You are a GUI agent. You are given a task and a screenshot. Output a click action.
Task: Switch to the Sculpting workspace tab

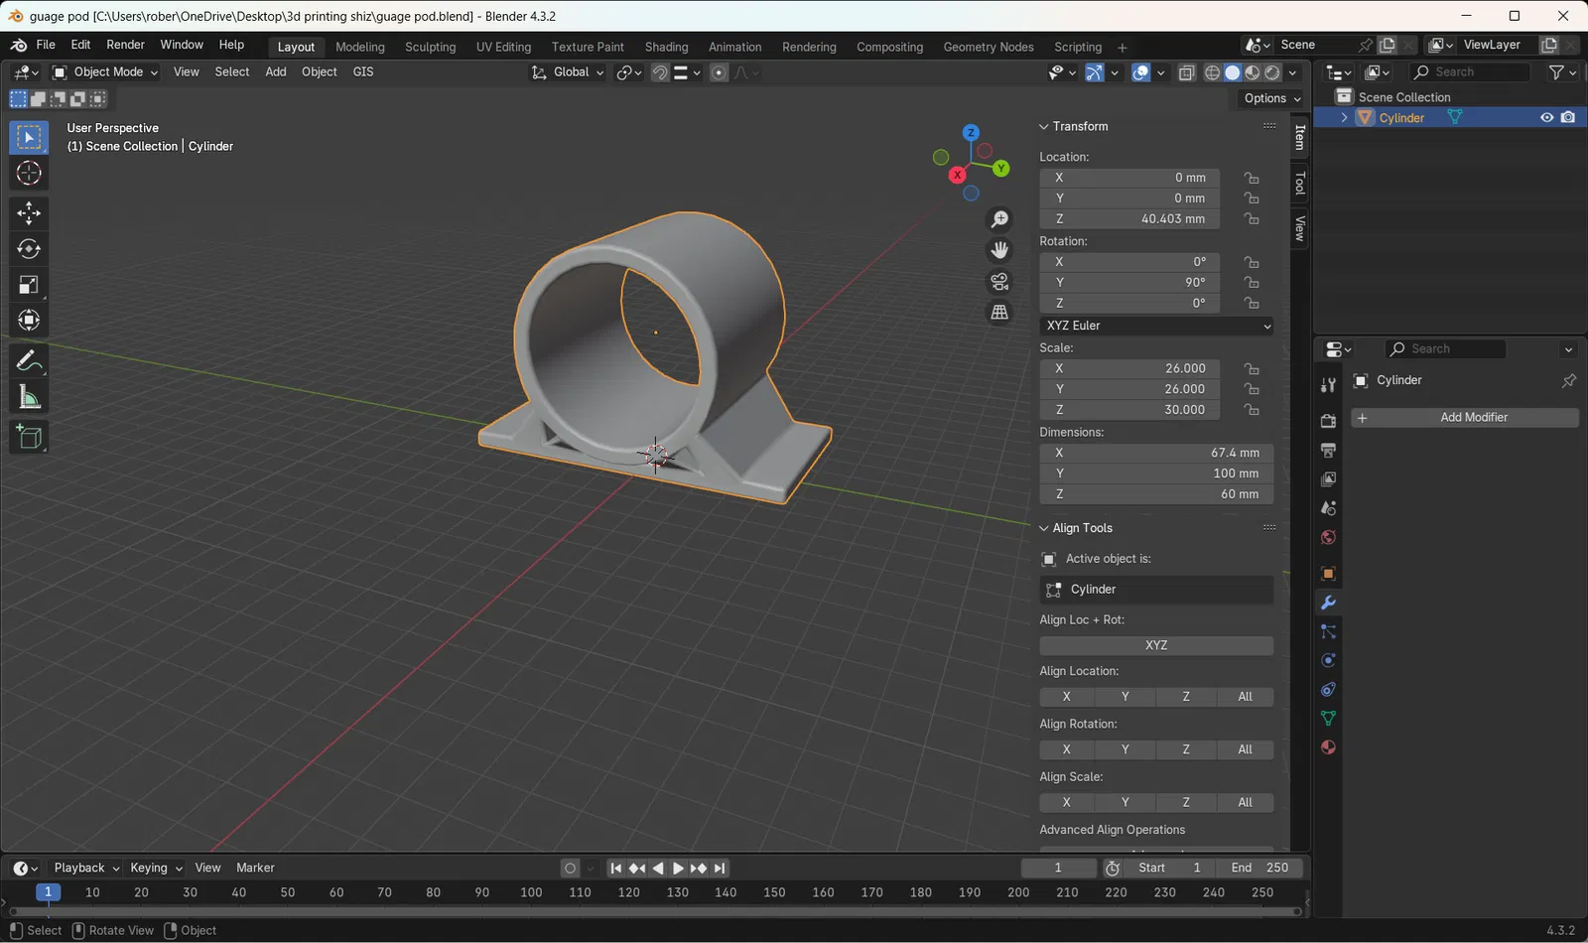tap(430, 47)
